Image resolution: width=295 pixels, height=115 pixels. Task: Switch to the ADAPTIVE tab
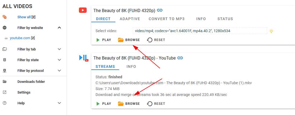(130, 19)
